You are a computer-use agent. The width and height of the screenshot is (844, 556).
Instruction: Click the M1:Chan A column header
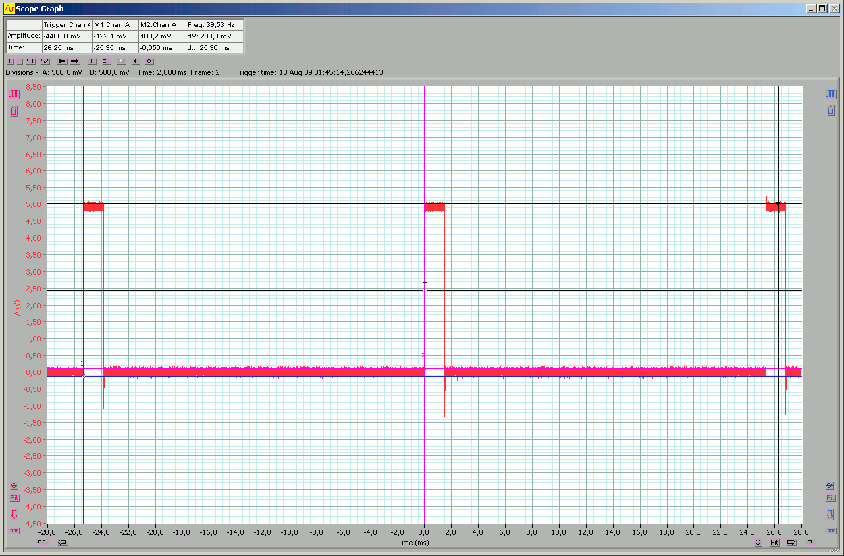(114, 24)
